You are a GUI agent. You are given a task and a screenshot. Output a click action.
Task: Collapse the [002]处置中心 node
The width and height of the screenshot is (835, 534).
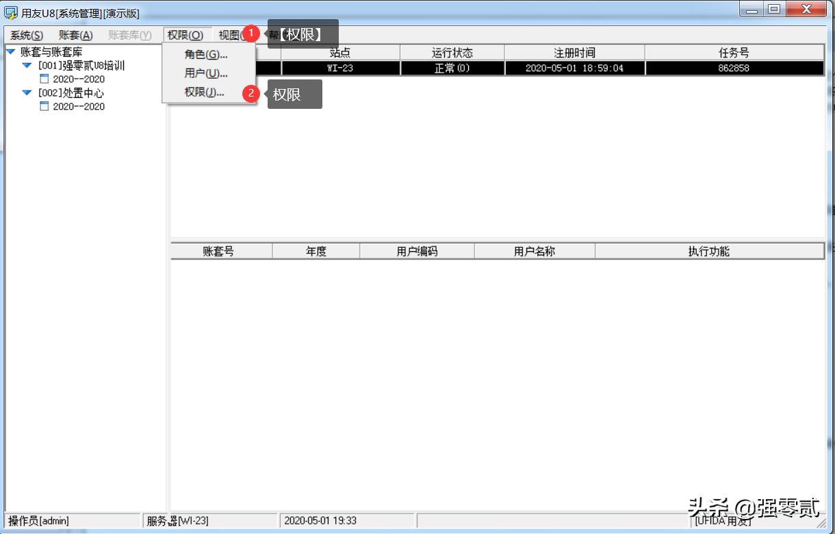26,93
